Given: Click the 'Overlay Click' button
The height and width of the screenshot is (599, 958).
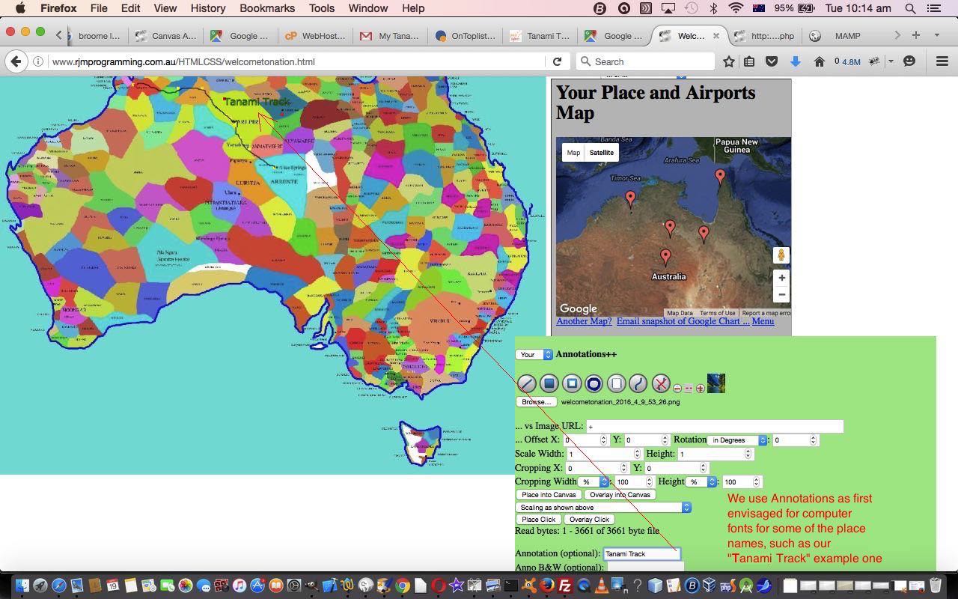Looking at the screenshot, I should (x=589, y=520).
